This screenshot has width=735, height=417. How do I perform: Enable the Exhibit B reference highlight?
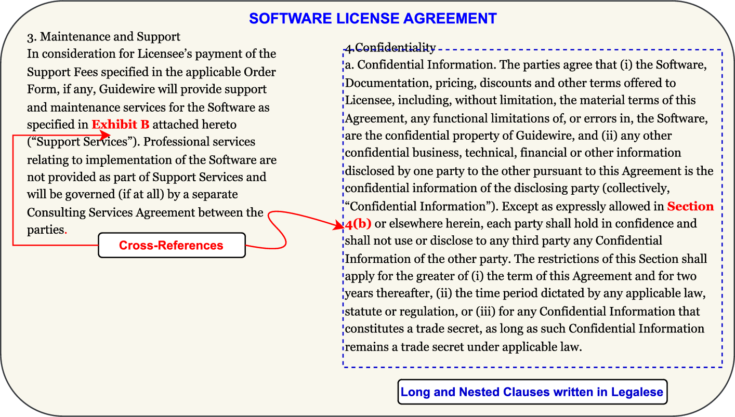pyautogui.click(x=121, y=124)
